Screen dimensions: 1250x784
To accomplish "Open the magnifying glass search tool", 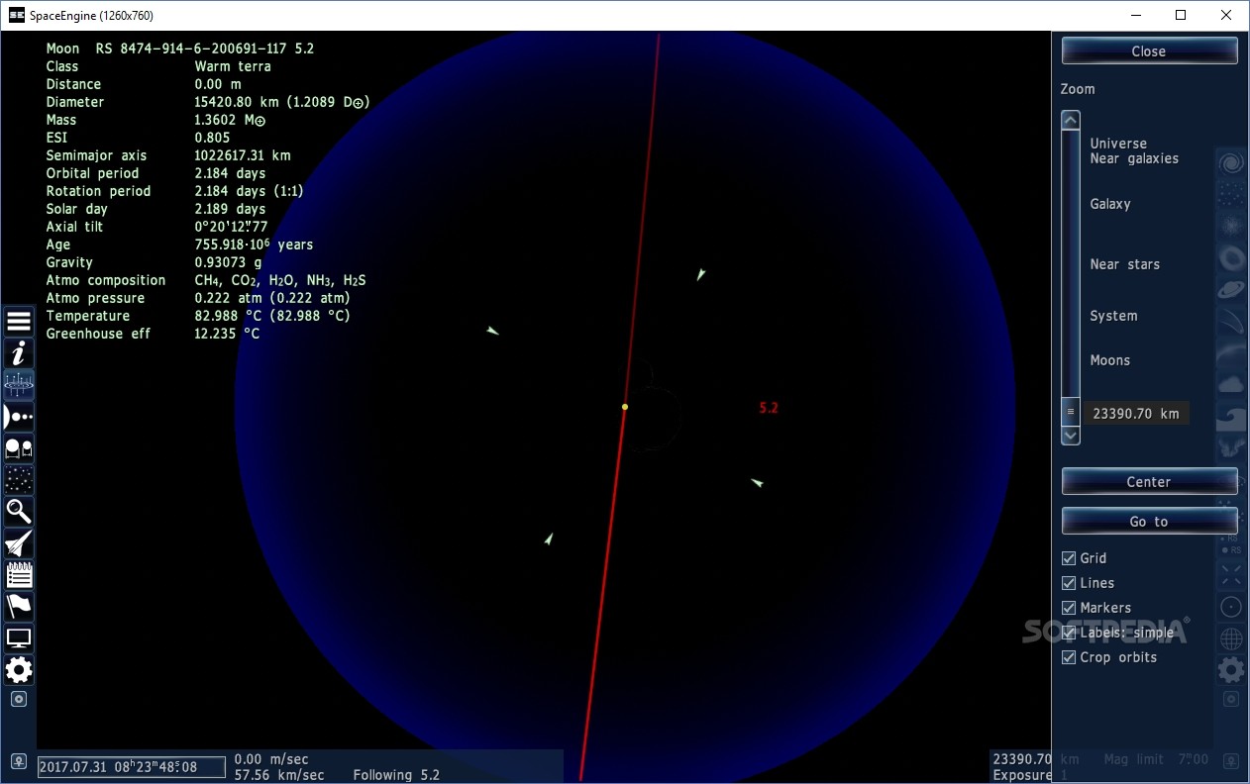I will point(19,512).
